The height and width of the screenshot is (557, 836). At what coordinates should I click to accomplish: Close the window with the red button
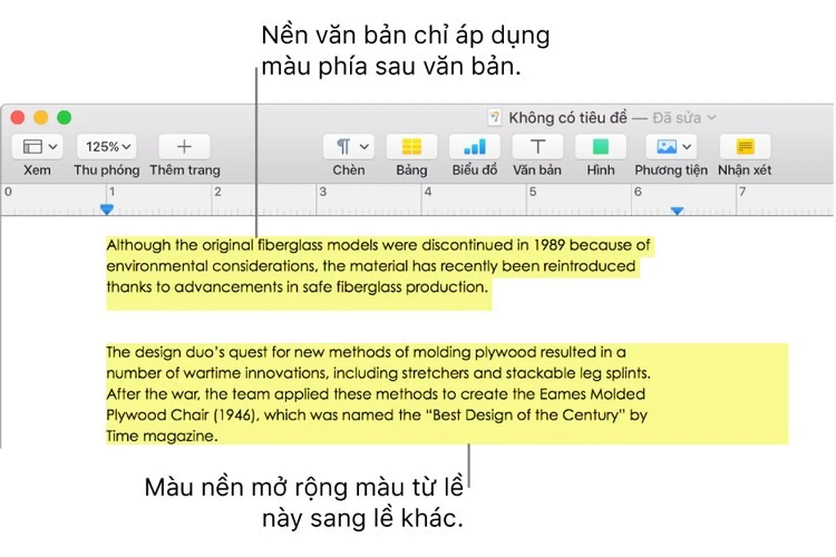point(18,117)
